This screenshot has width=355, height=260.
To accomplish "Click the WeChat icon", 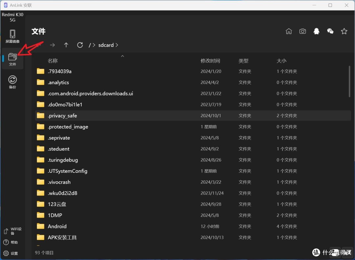I will click(330, 31).
